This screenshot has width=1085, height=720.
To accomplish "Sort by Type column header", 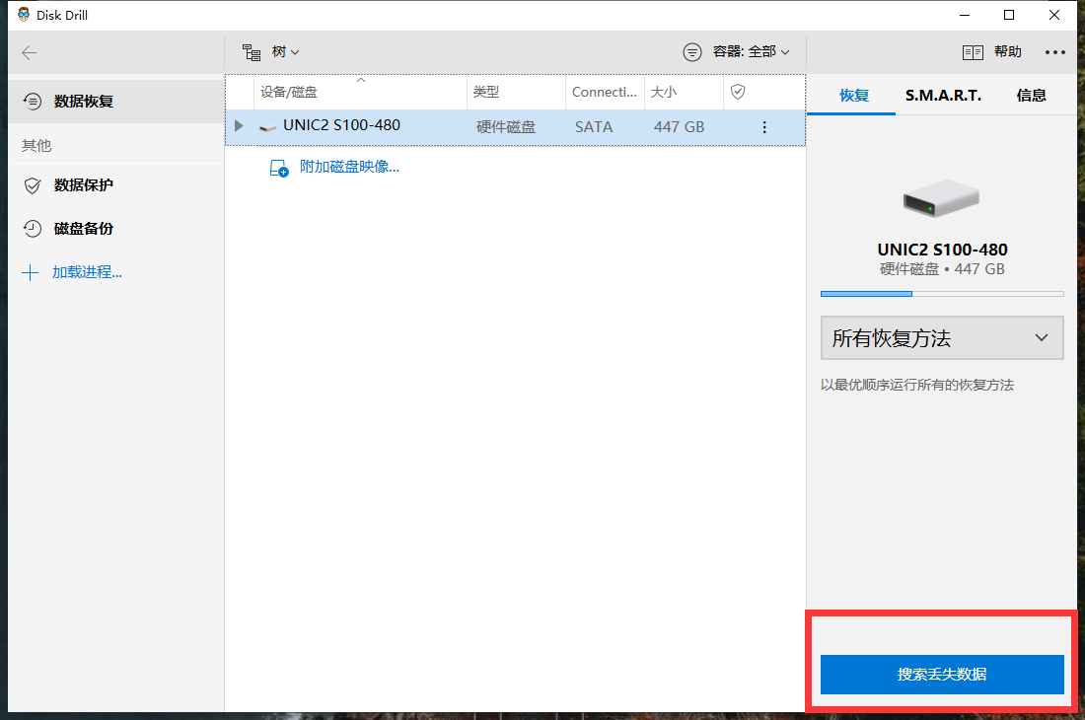I will (x=516, y=92).
